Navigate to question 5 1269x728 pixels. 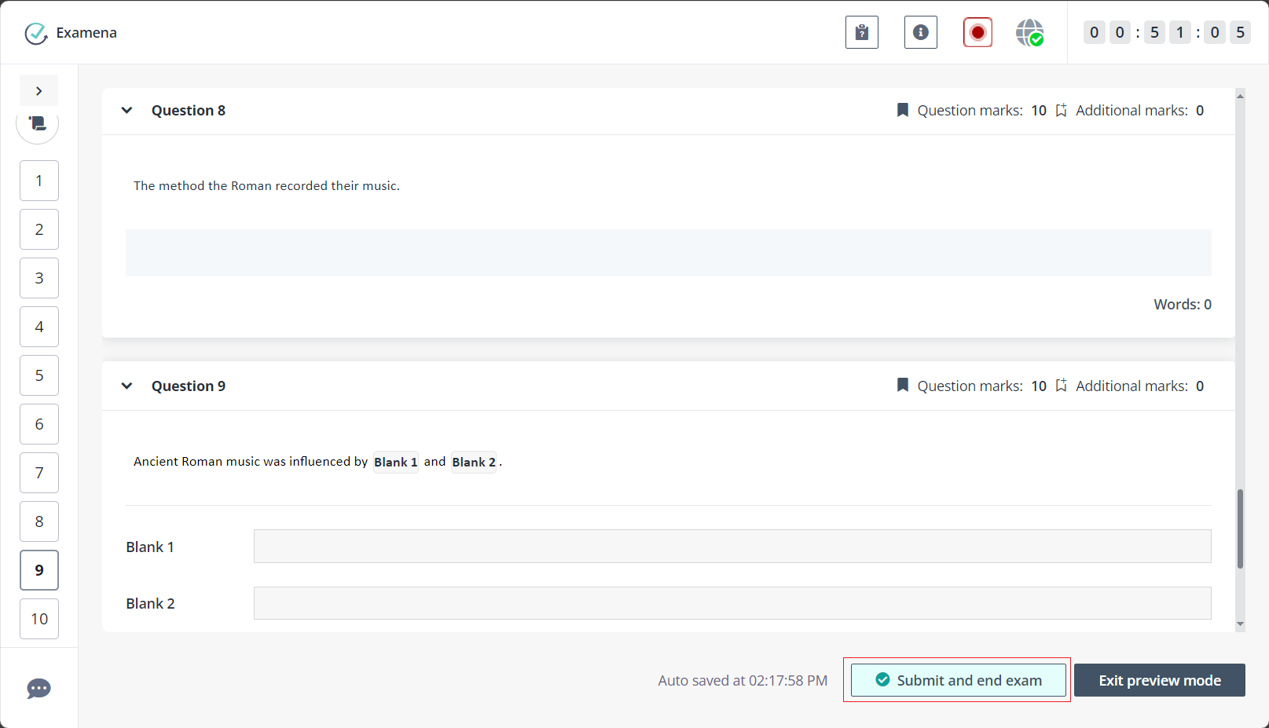(x=39, y=375)
